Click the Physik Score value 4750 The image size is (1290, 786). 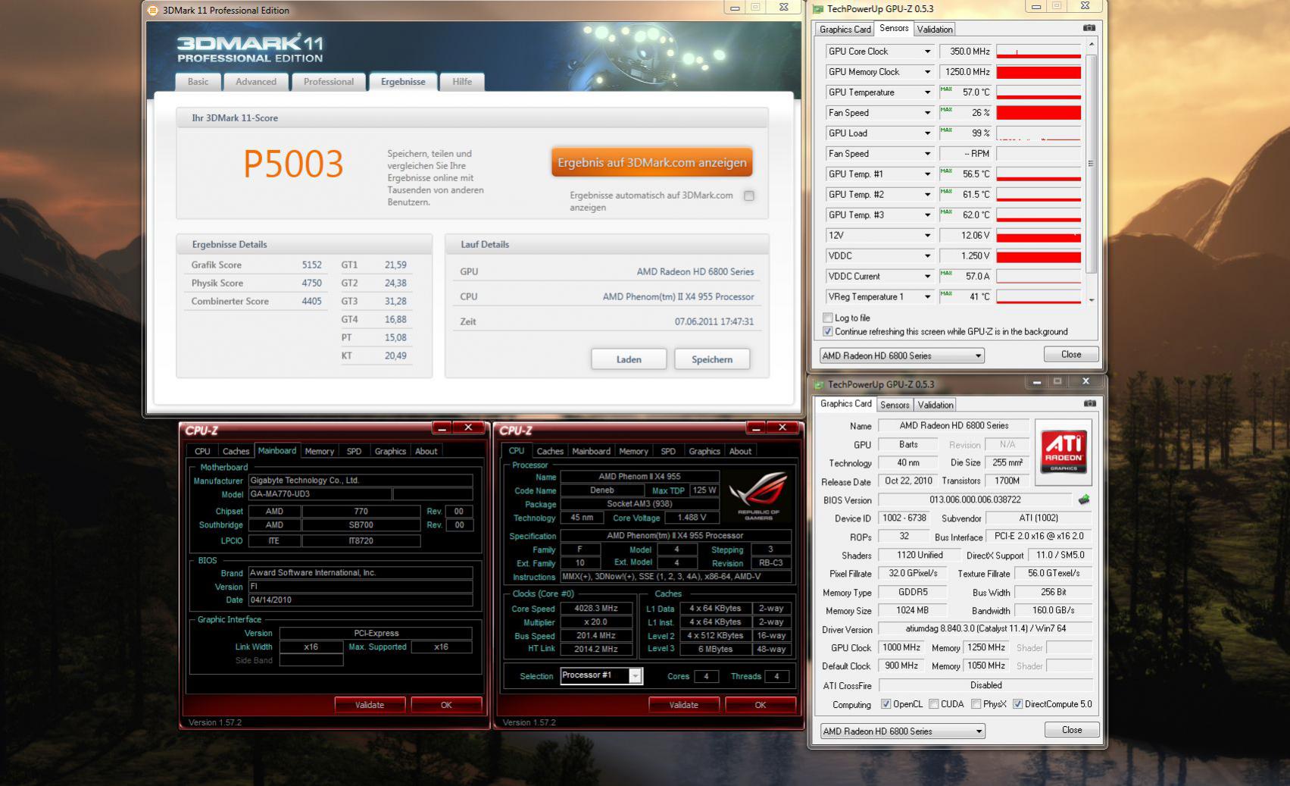pos(311,283)
